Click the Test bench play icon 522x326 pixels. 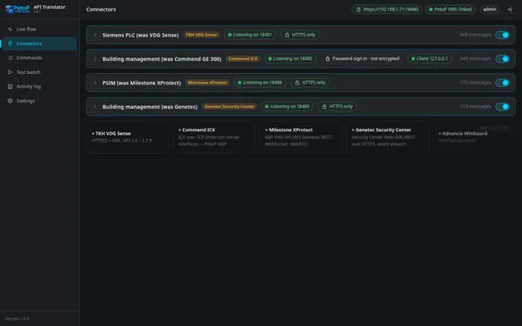coord(10,72)
